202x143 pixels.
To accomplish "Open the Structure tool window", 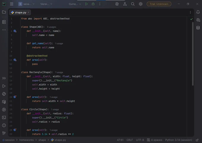I will pyautogui.click(x=4, y=22).
